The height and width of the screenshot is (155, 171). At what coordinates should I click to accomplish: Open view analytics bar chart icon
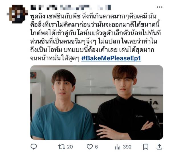(118, 147)
